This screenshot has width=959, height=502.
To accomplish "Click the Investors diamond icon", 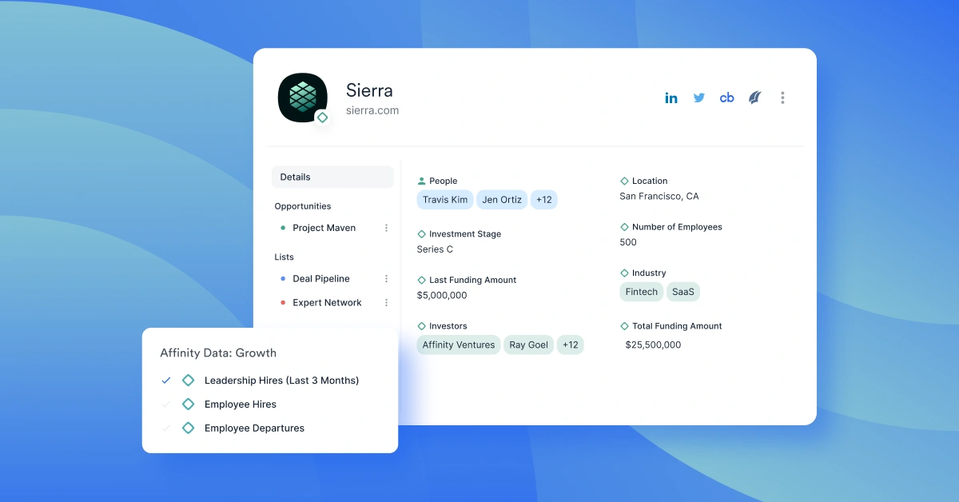I will click(x=422, y=326).
